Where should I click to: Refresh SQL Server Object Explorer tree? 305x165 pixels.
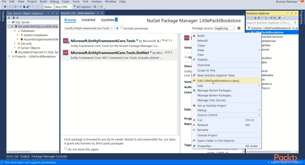(9, 18)
